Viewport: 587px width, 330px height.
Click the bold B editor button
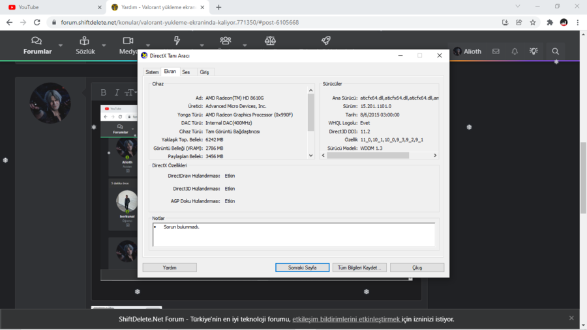click(x=104, y=92)
